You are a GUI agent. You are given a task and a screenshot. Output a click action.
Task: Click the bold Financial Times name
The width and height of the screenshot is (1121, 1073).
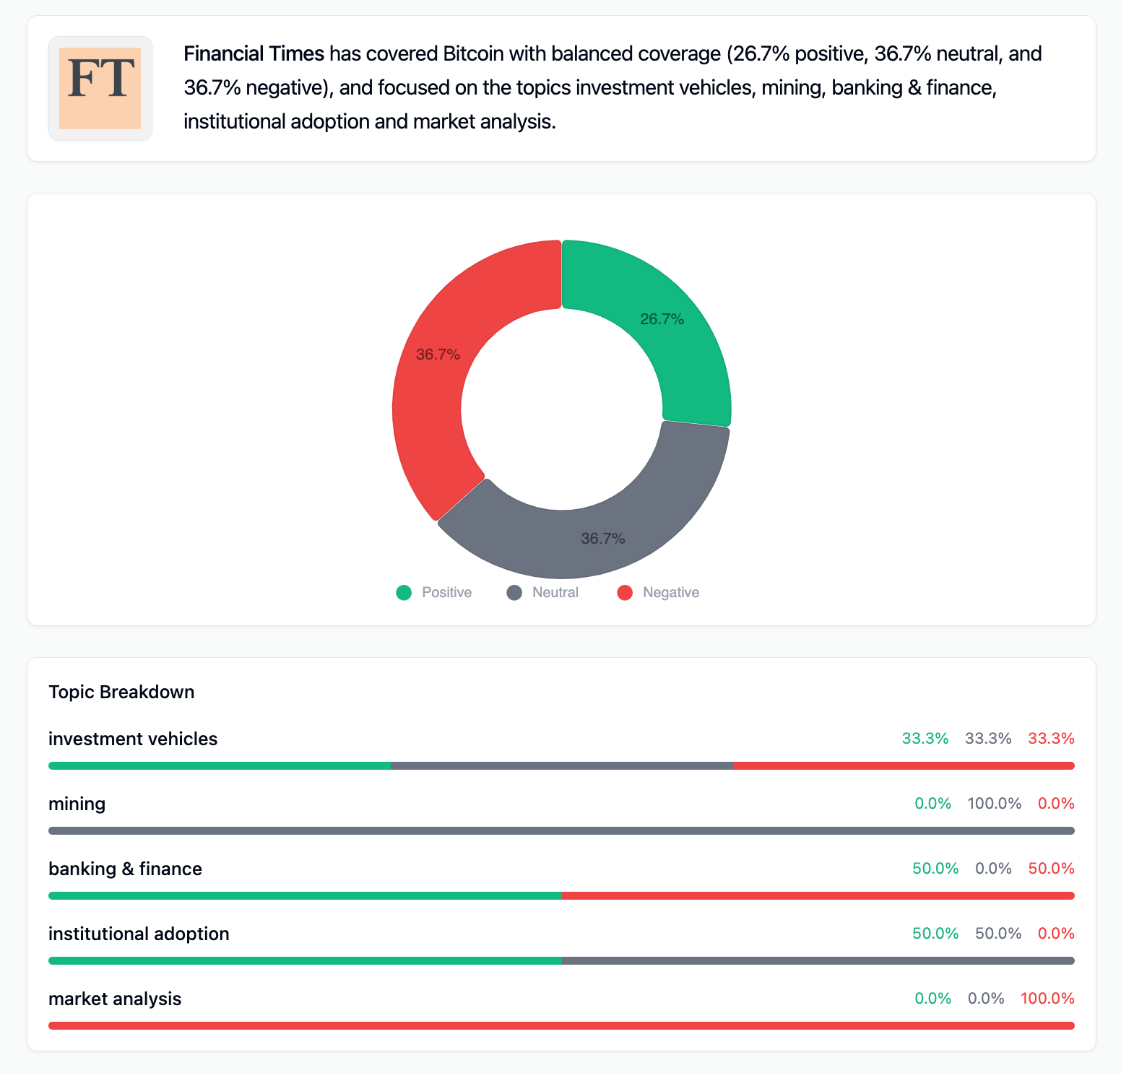pyautogui.click(x=254, y=53)
